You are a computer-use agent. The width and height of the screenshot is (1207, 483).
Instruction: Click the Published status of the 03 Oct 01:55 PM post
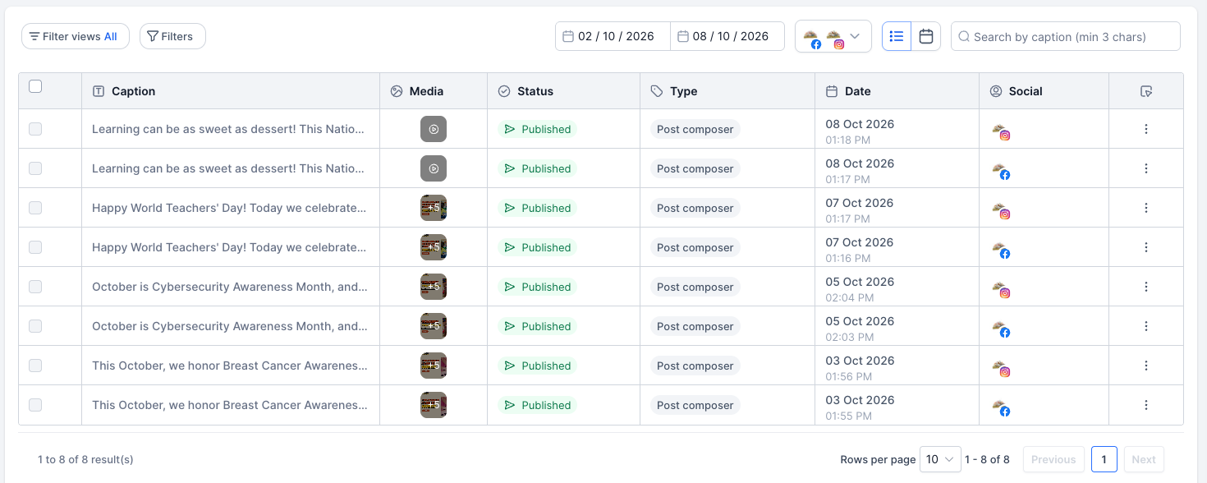[x=538, y=405]
